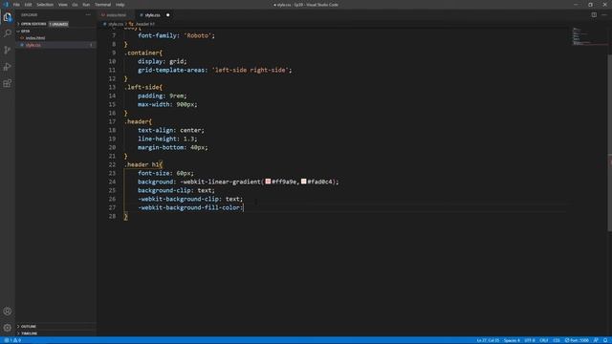612x344 pixels.
Task: Click the split editor icon
Action: (x=594, y=15)
